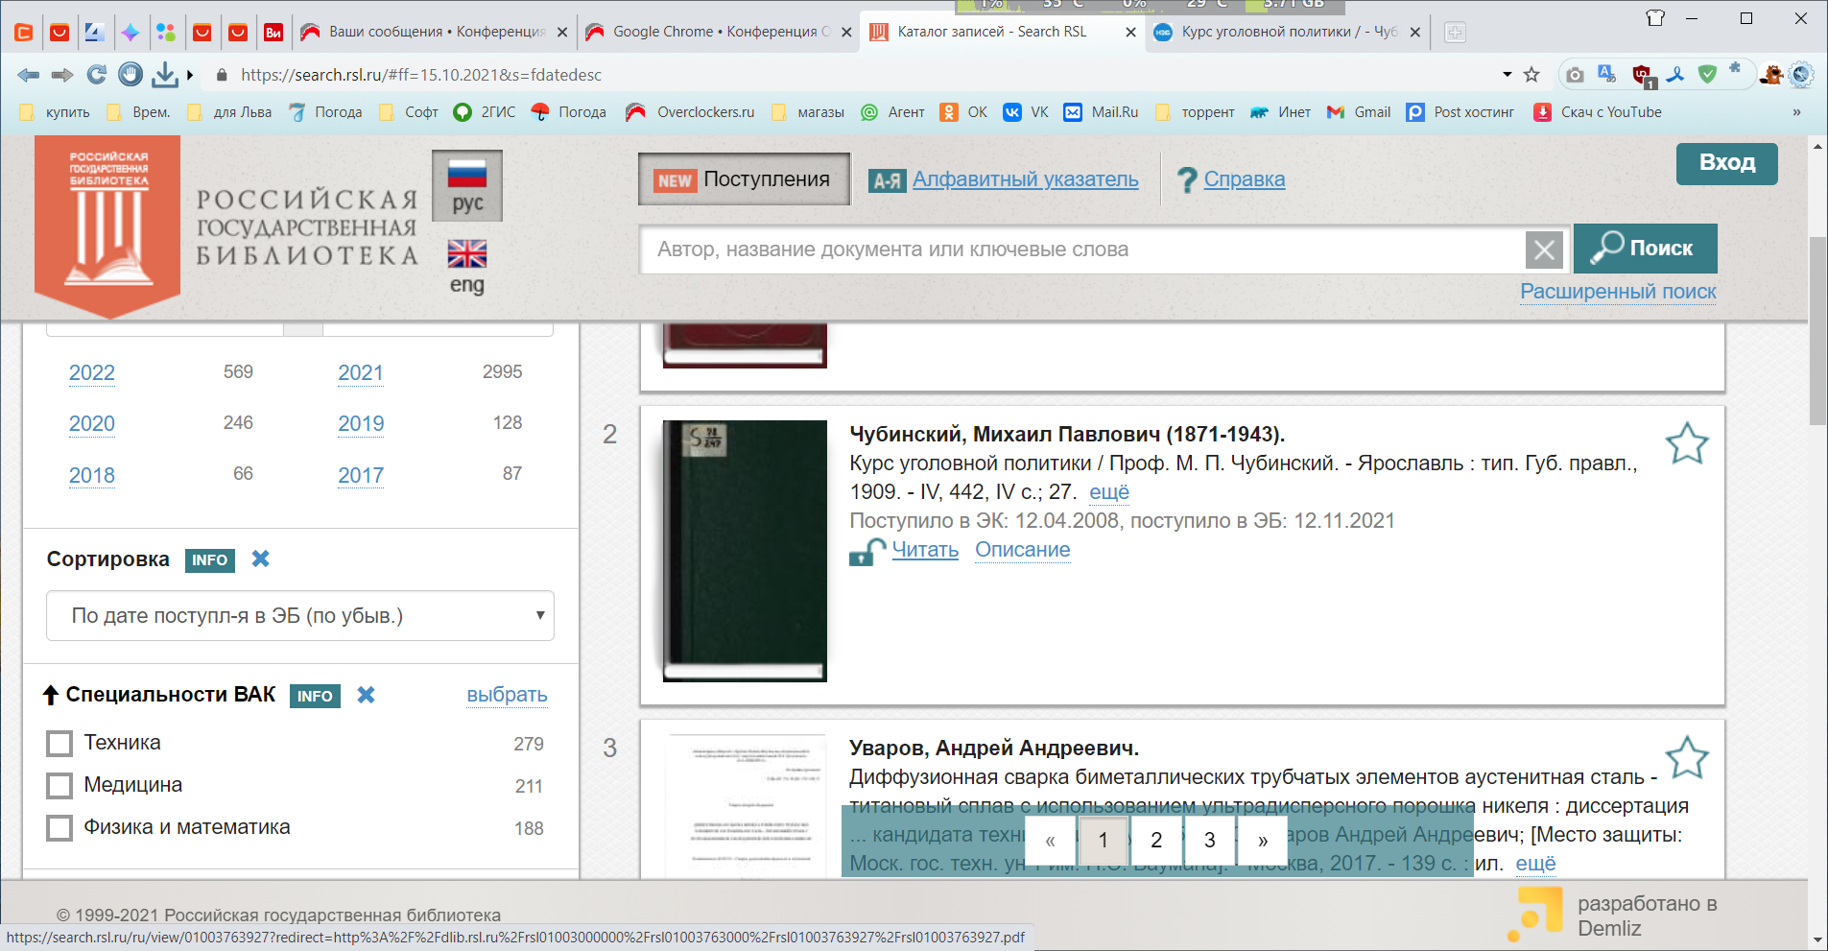Open the browser downloads icon
This screenshot has width=1828, height=951.
pos(165,74)
